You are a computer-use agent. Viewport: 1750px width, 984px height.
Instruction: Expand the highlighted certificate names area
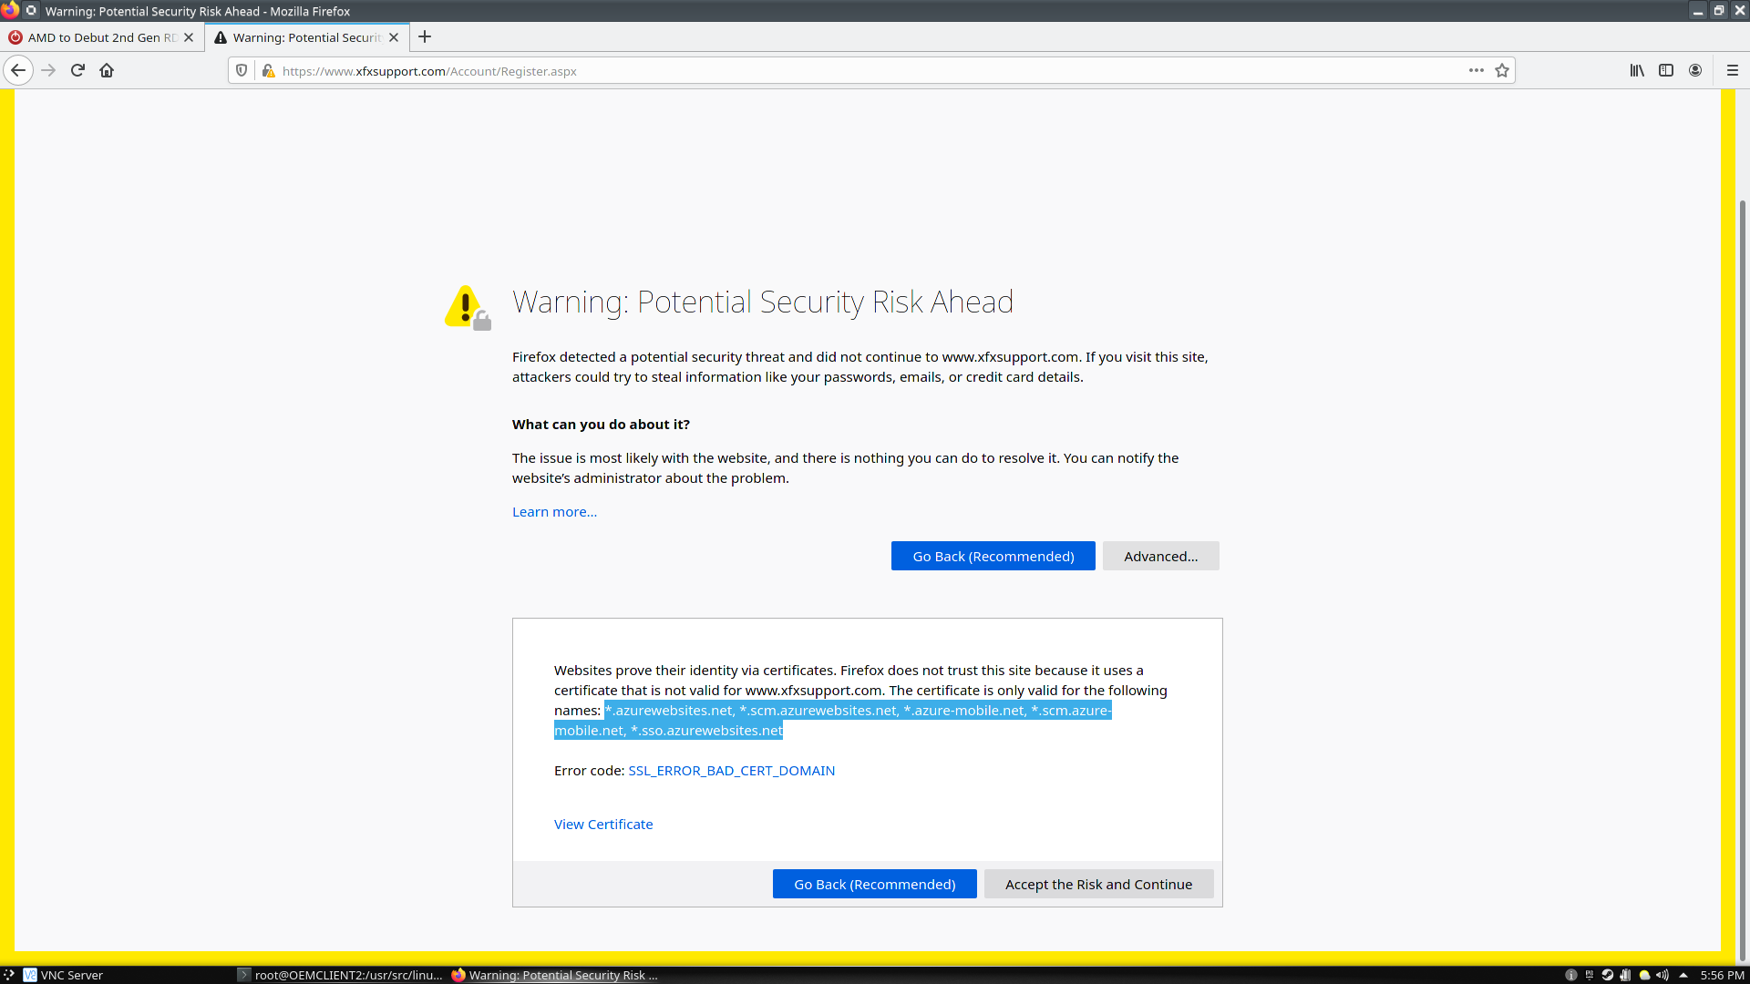[x=833, y=720]
